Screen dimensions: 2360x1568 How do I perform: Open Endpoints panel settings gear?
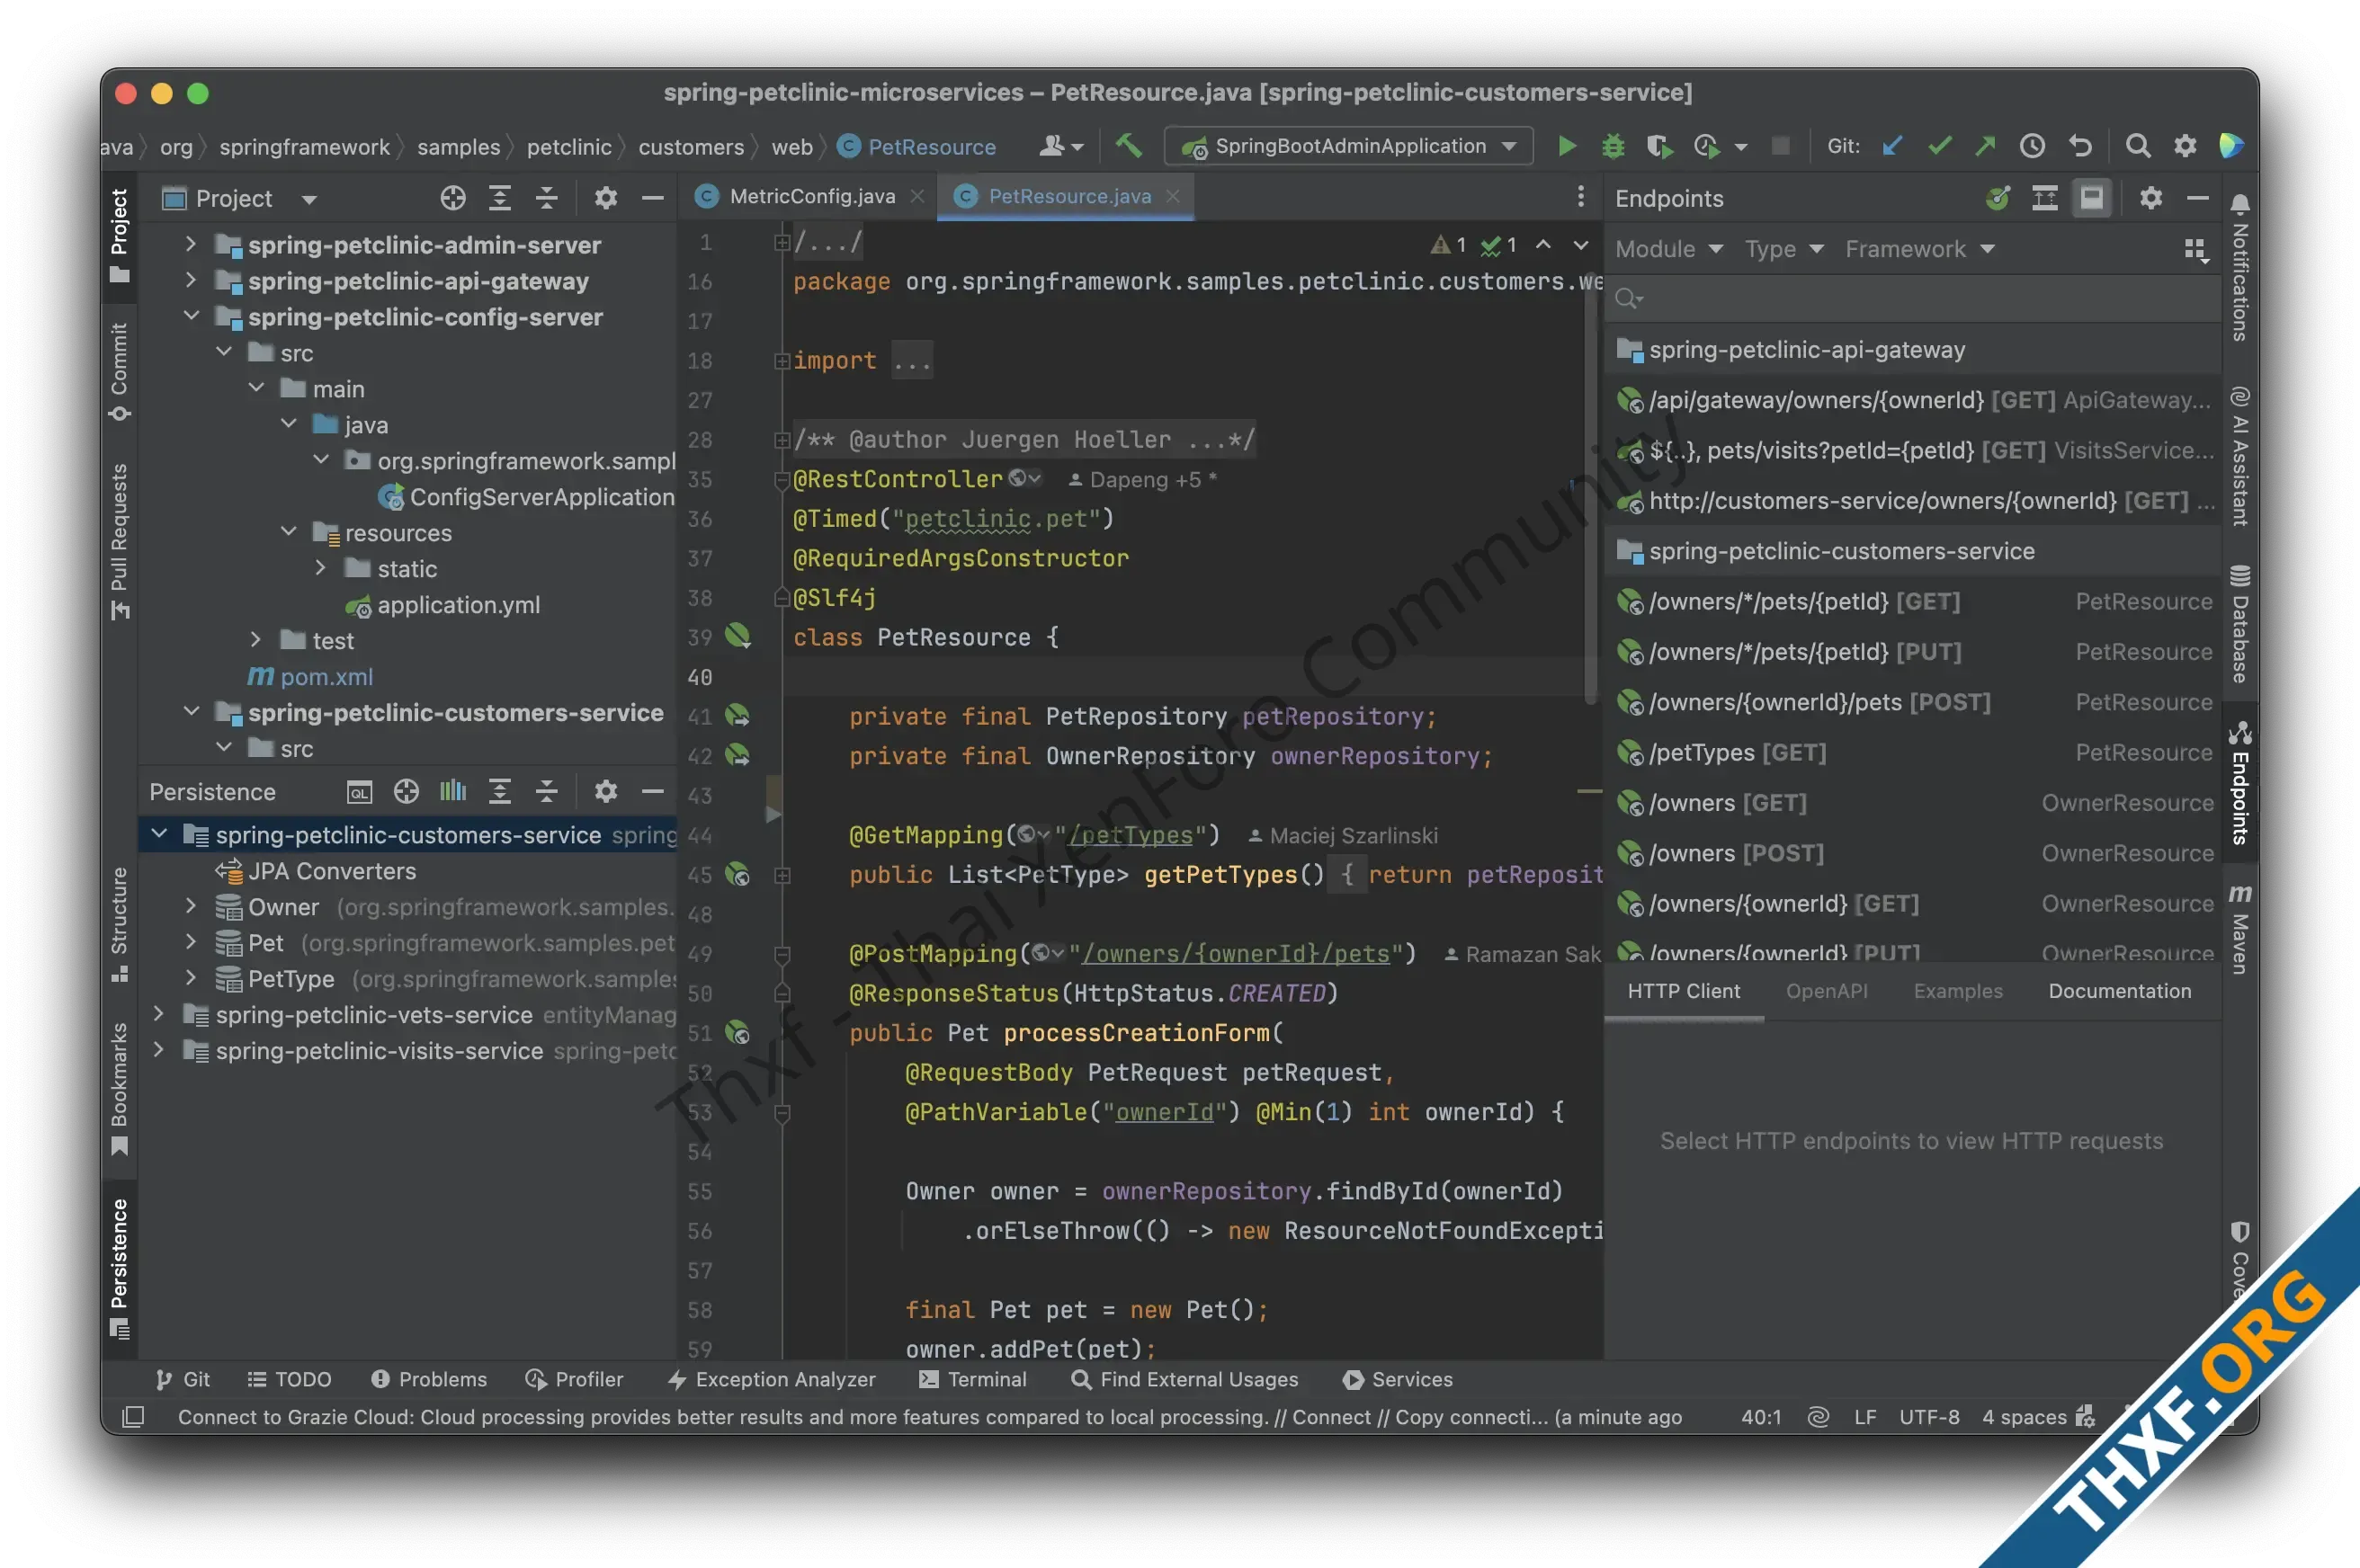(x=2151, y=198)
